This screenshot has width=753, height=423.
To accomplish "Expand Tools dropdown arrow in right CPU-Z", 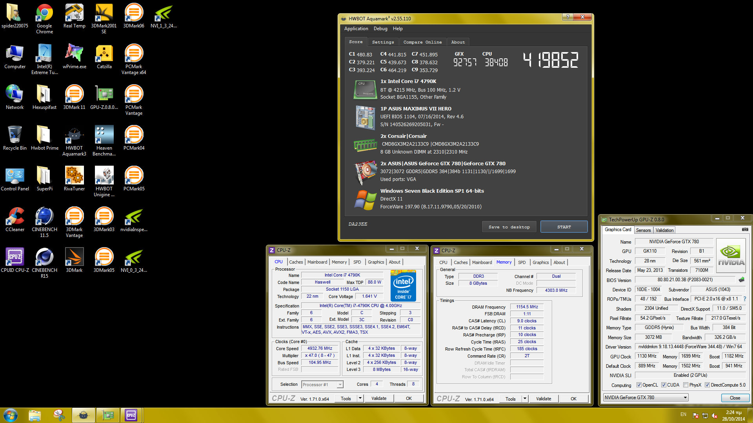I will pyautogui.click(x=525, y=399).
